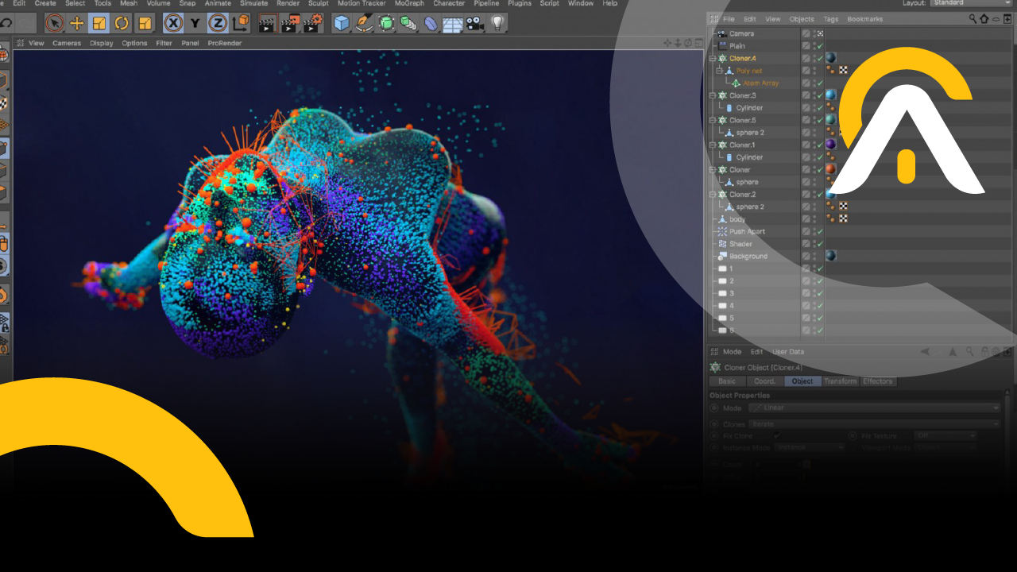Open the MoGraph menu

409,3
